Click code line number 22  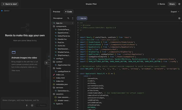pos(77,74)
